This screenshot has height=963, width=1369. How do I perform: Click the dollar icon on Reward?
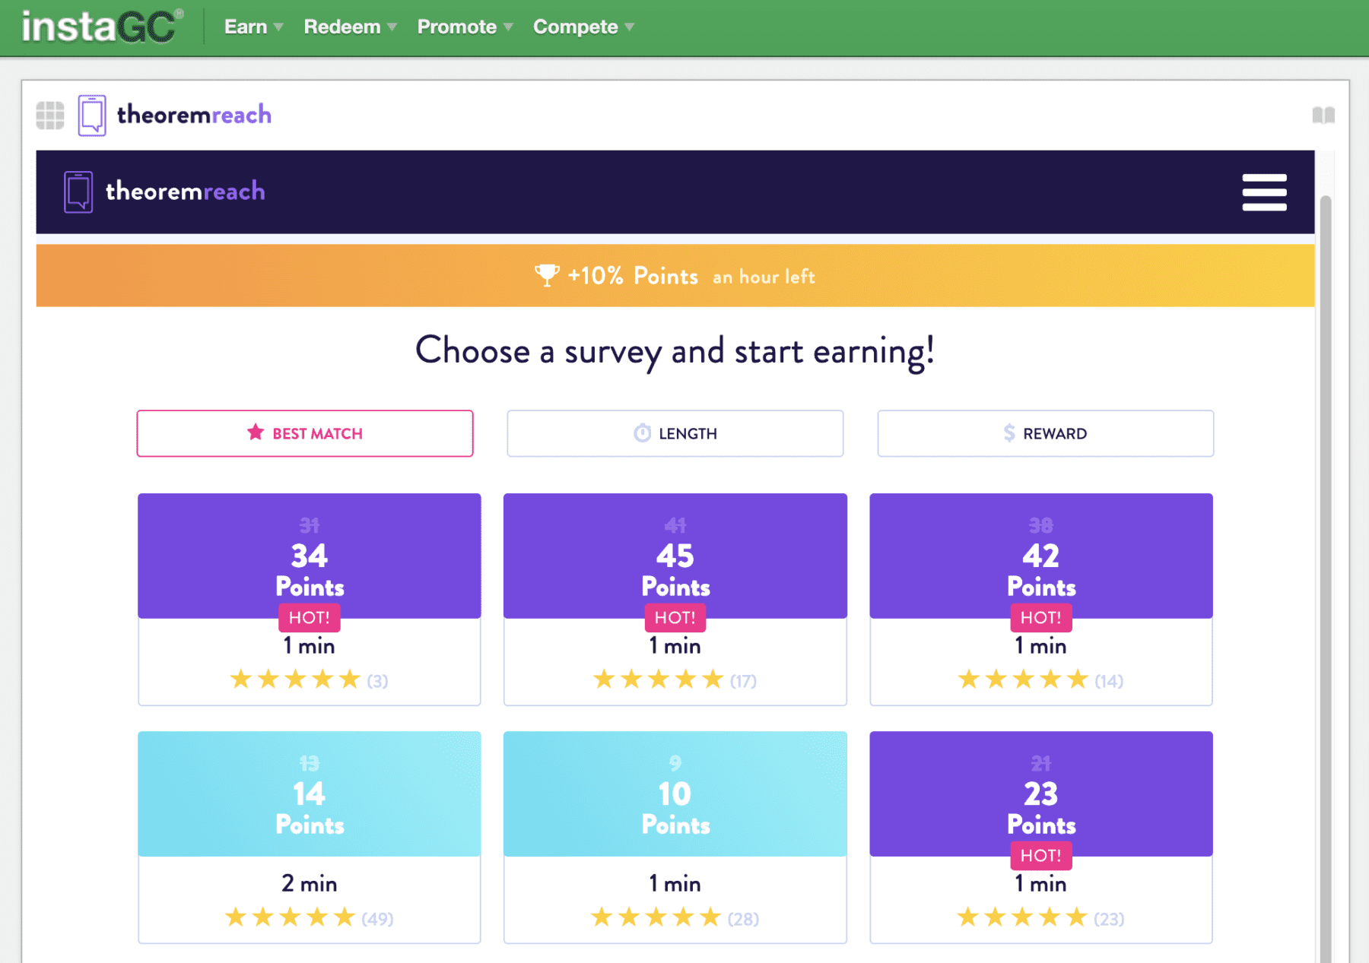click(1009, 432)
